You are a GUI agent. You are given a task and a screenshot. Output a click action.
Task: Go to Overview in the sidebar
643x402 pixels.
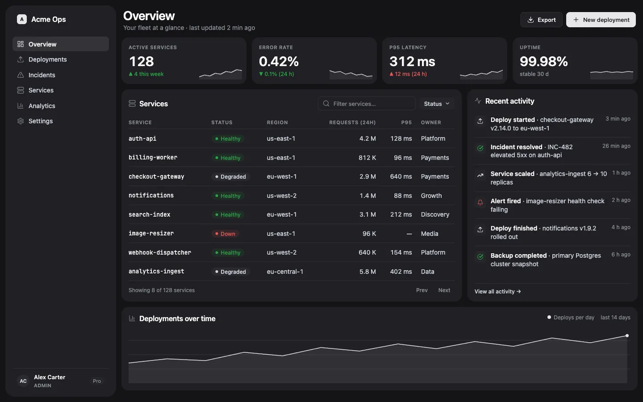click(x=61, y=44)
